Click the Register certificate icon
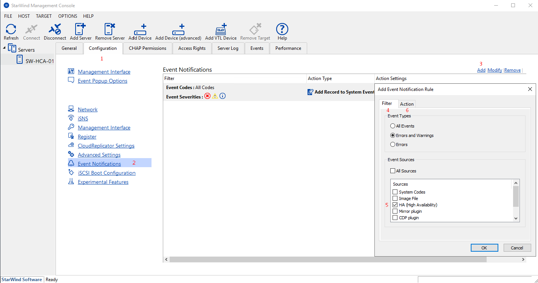 pyautogui.click(x=71, y=136)
